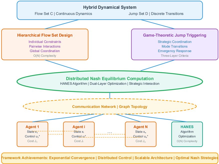The image size is (219, 164).
Task: Click the Agent 1 box heading
Action: click(32, 127)
